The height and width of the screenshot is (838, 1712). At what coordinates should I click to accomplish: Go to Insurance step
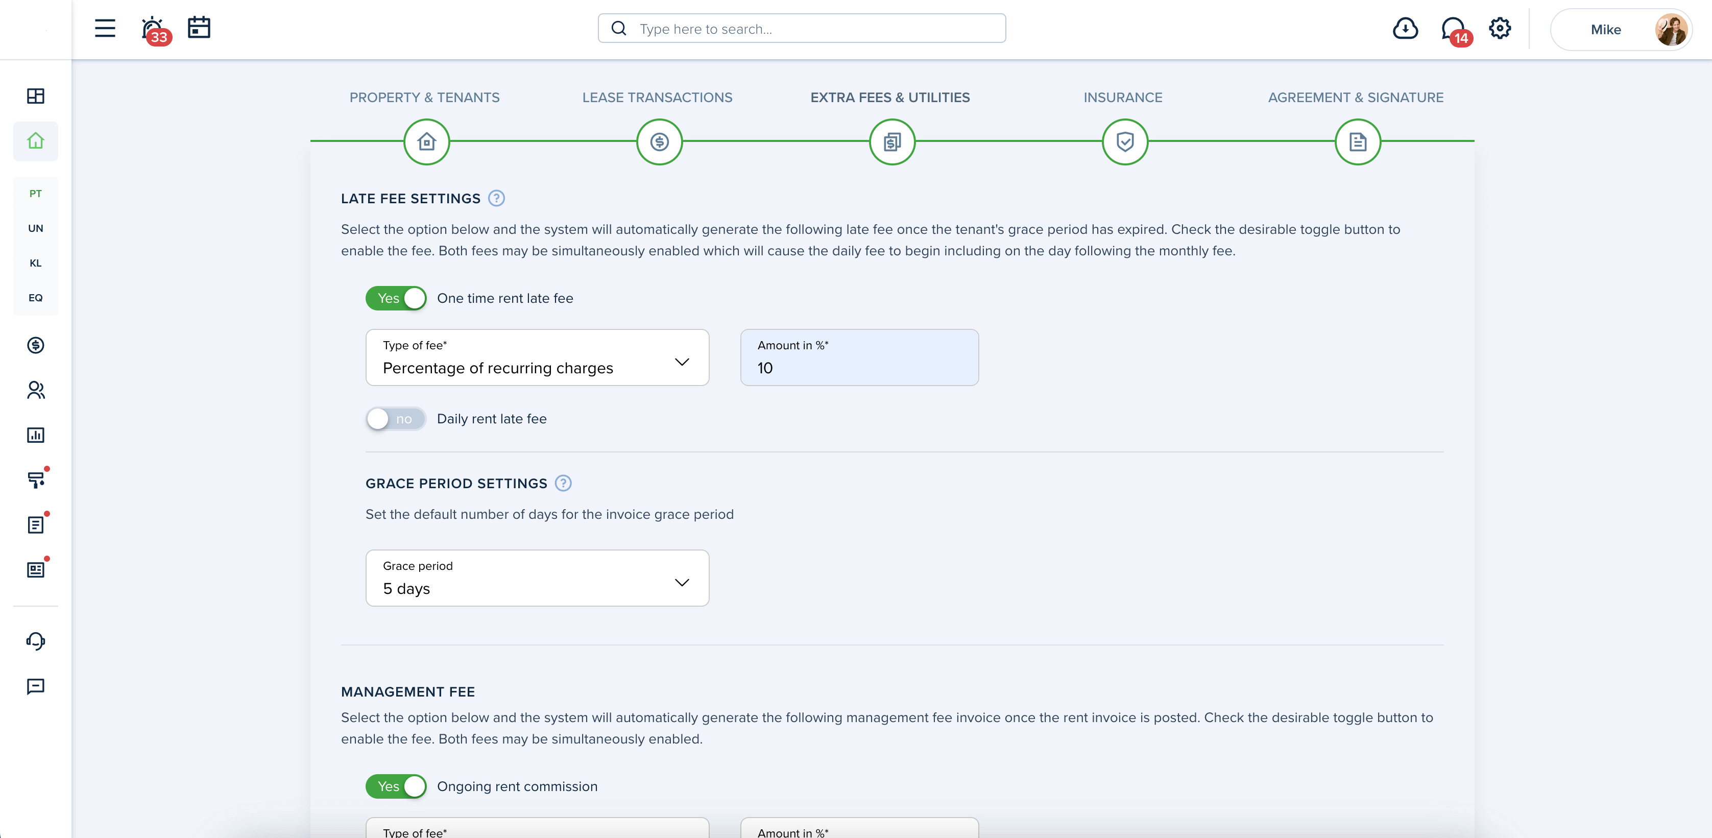coord(1123,98)
